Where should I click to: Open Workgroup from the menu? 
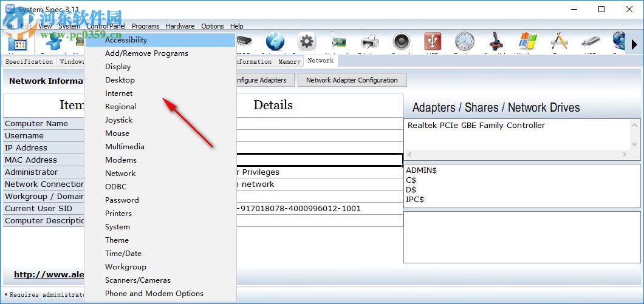(160, 266)
